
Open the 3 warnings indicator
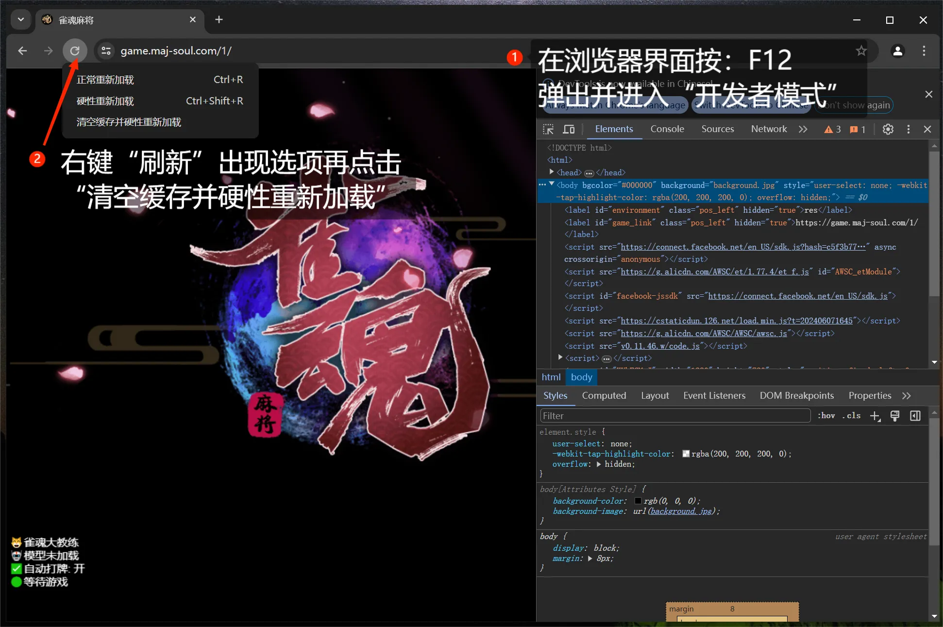[832, 129]
